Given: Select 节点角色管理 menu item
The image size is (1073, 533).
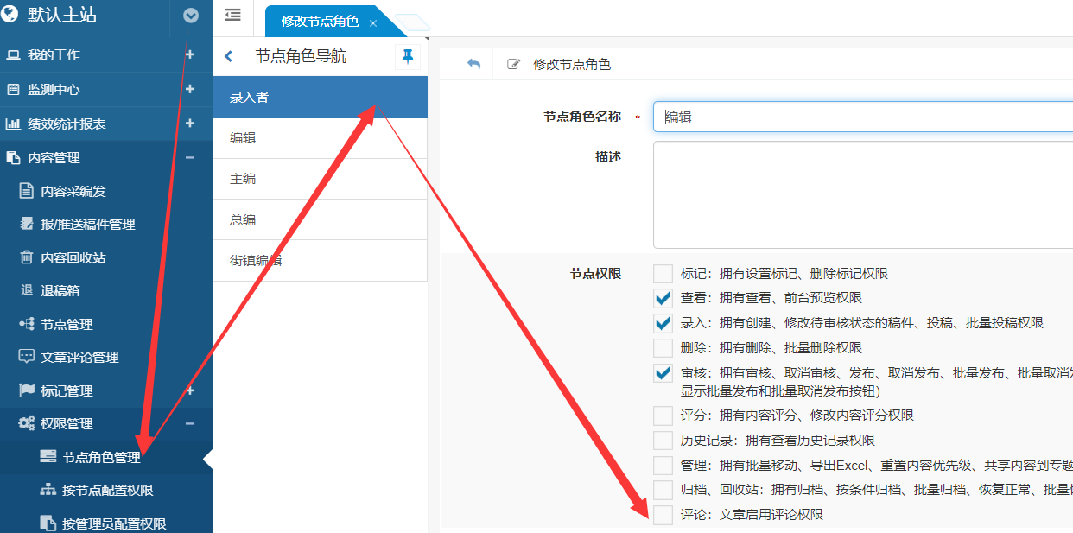Looking at the screenshot, I should coord(100,457).
